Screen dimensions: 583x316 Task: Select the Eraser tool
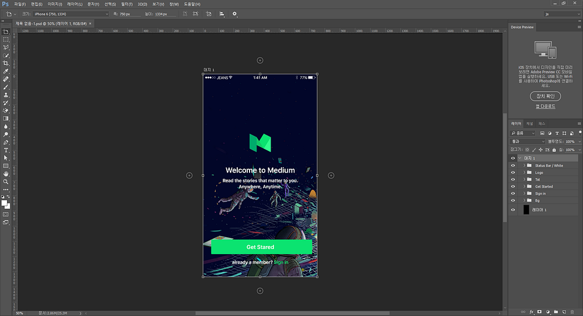(x=6, y=110)
